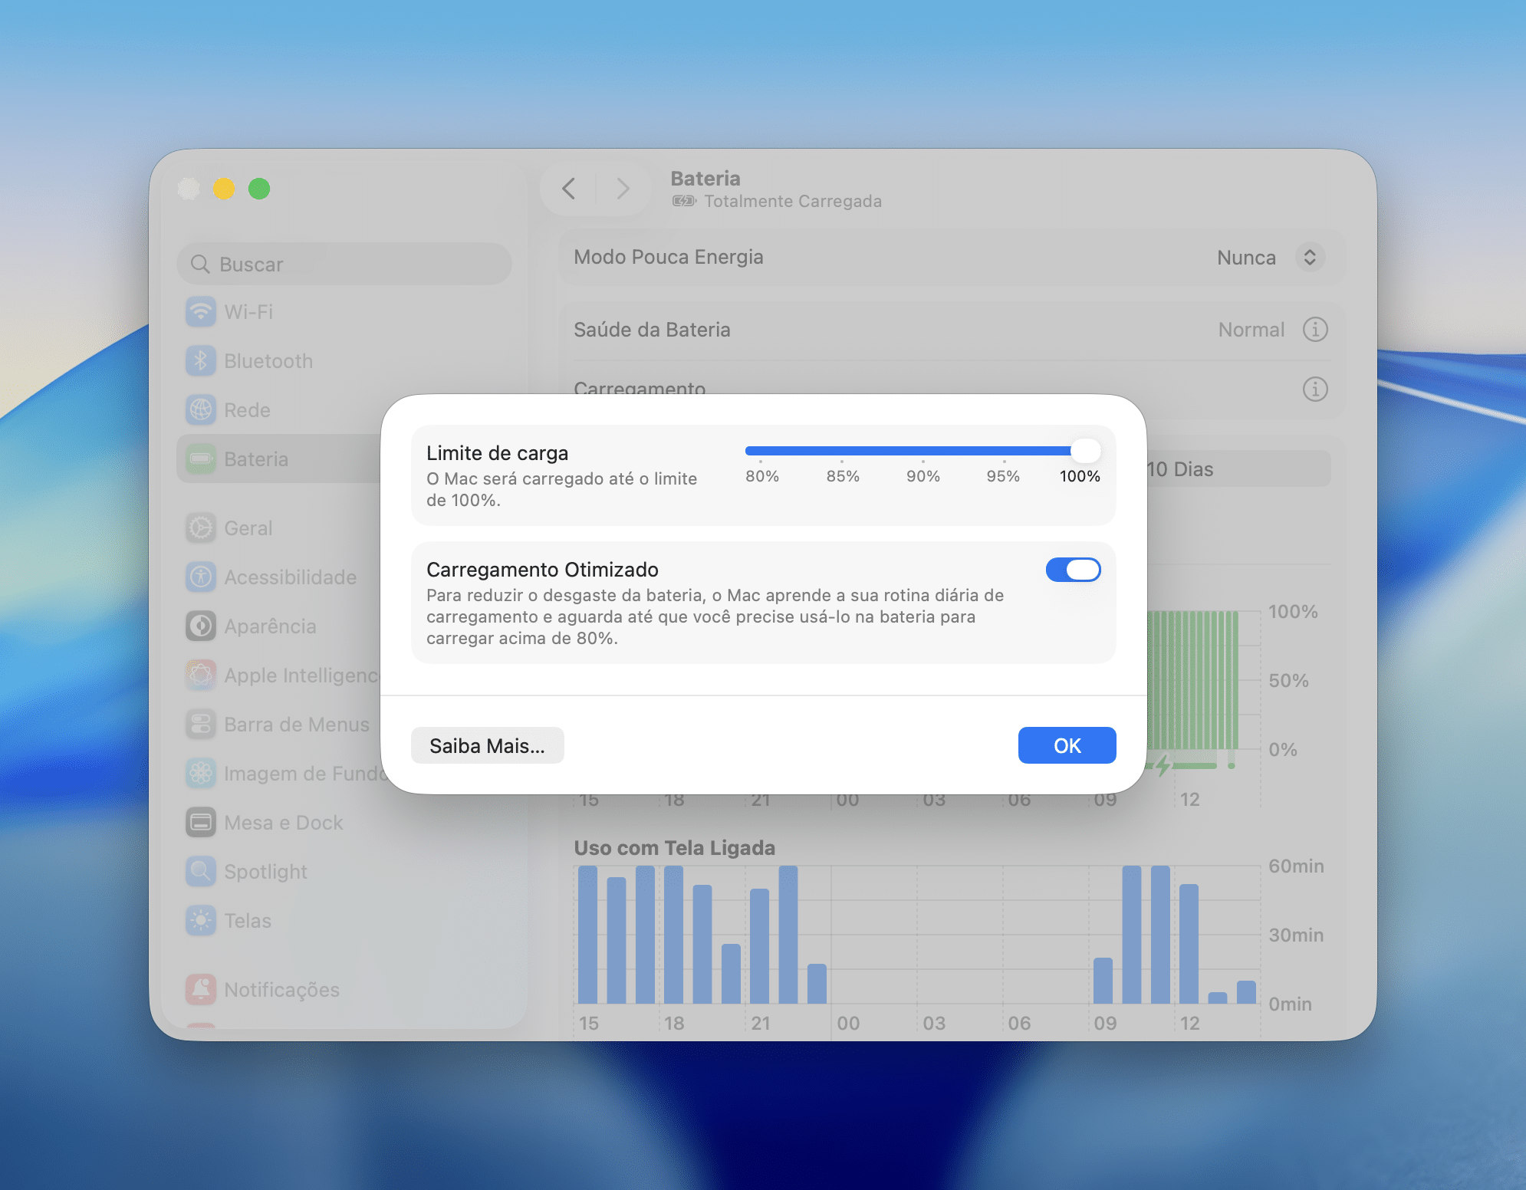Select the Aparência sidebar icon
This screenshot has height=1190, width=1526.
[201, 626]
